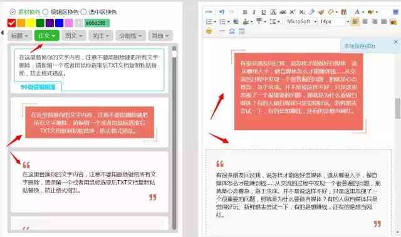This screenshot has width=401, height=237.
Task: Pick the green color swatch
Action: tap(40, 23)
